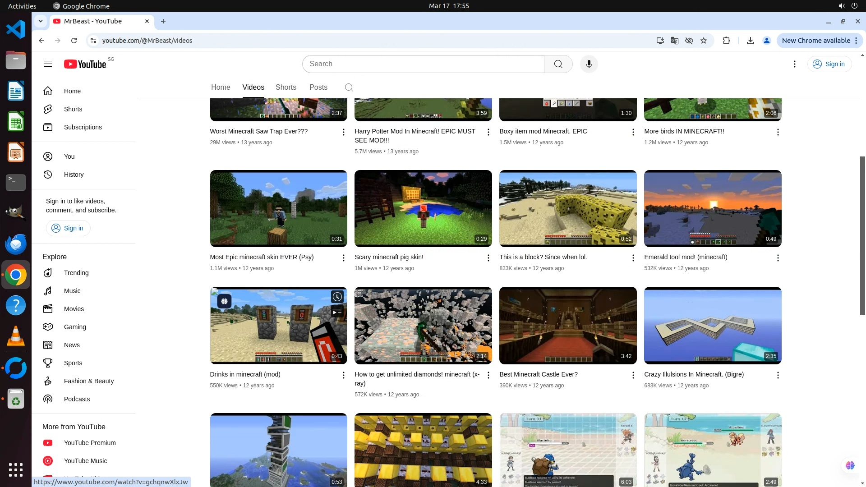
Task: Open Trending in Explore sidebar
Action: [76, 273]
